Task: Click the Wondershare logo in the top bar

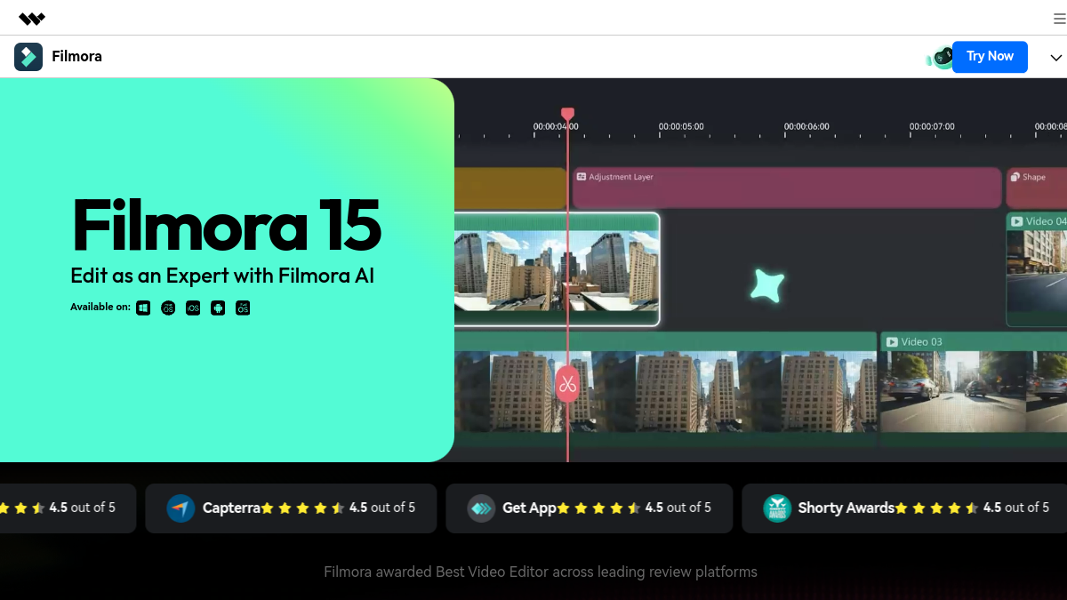Action: (32, 19)
